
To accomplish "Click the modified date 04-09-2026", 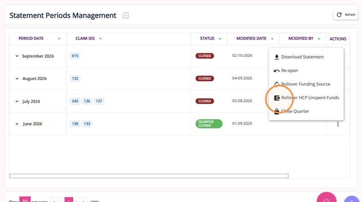I will coord(242,78).
